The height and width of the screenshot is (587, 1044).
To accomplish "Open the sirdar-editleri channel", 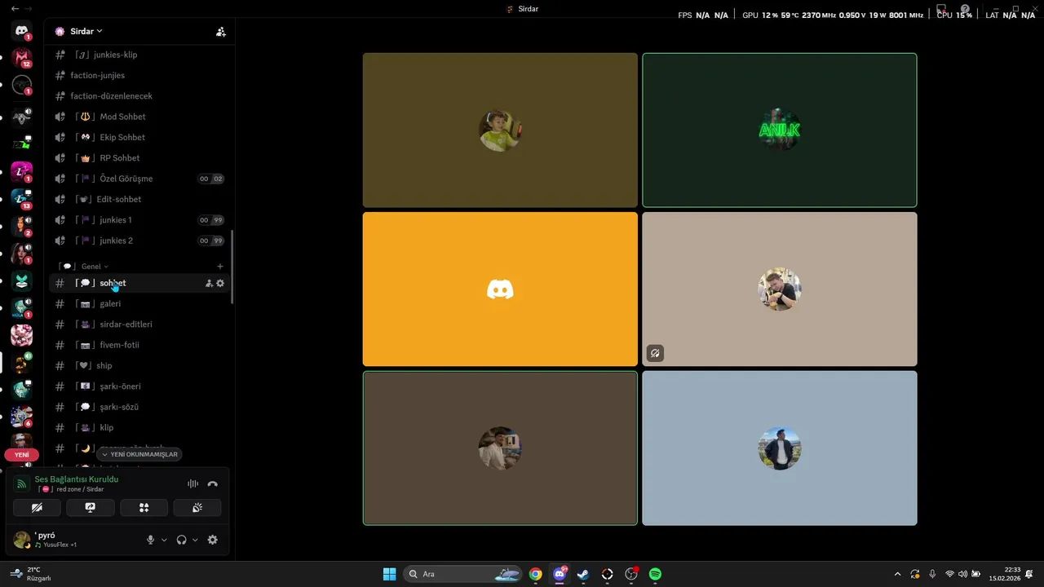I will pos(139,324).
